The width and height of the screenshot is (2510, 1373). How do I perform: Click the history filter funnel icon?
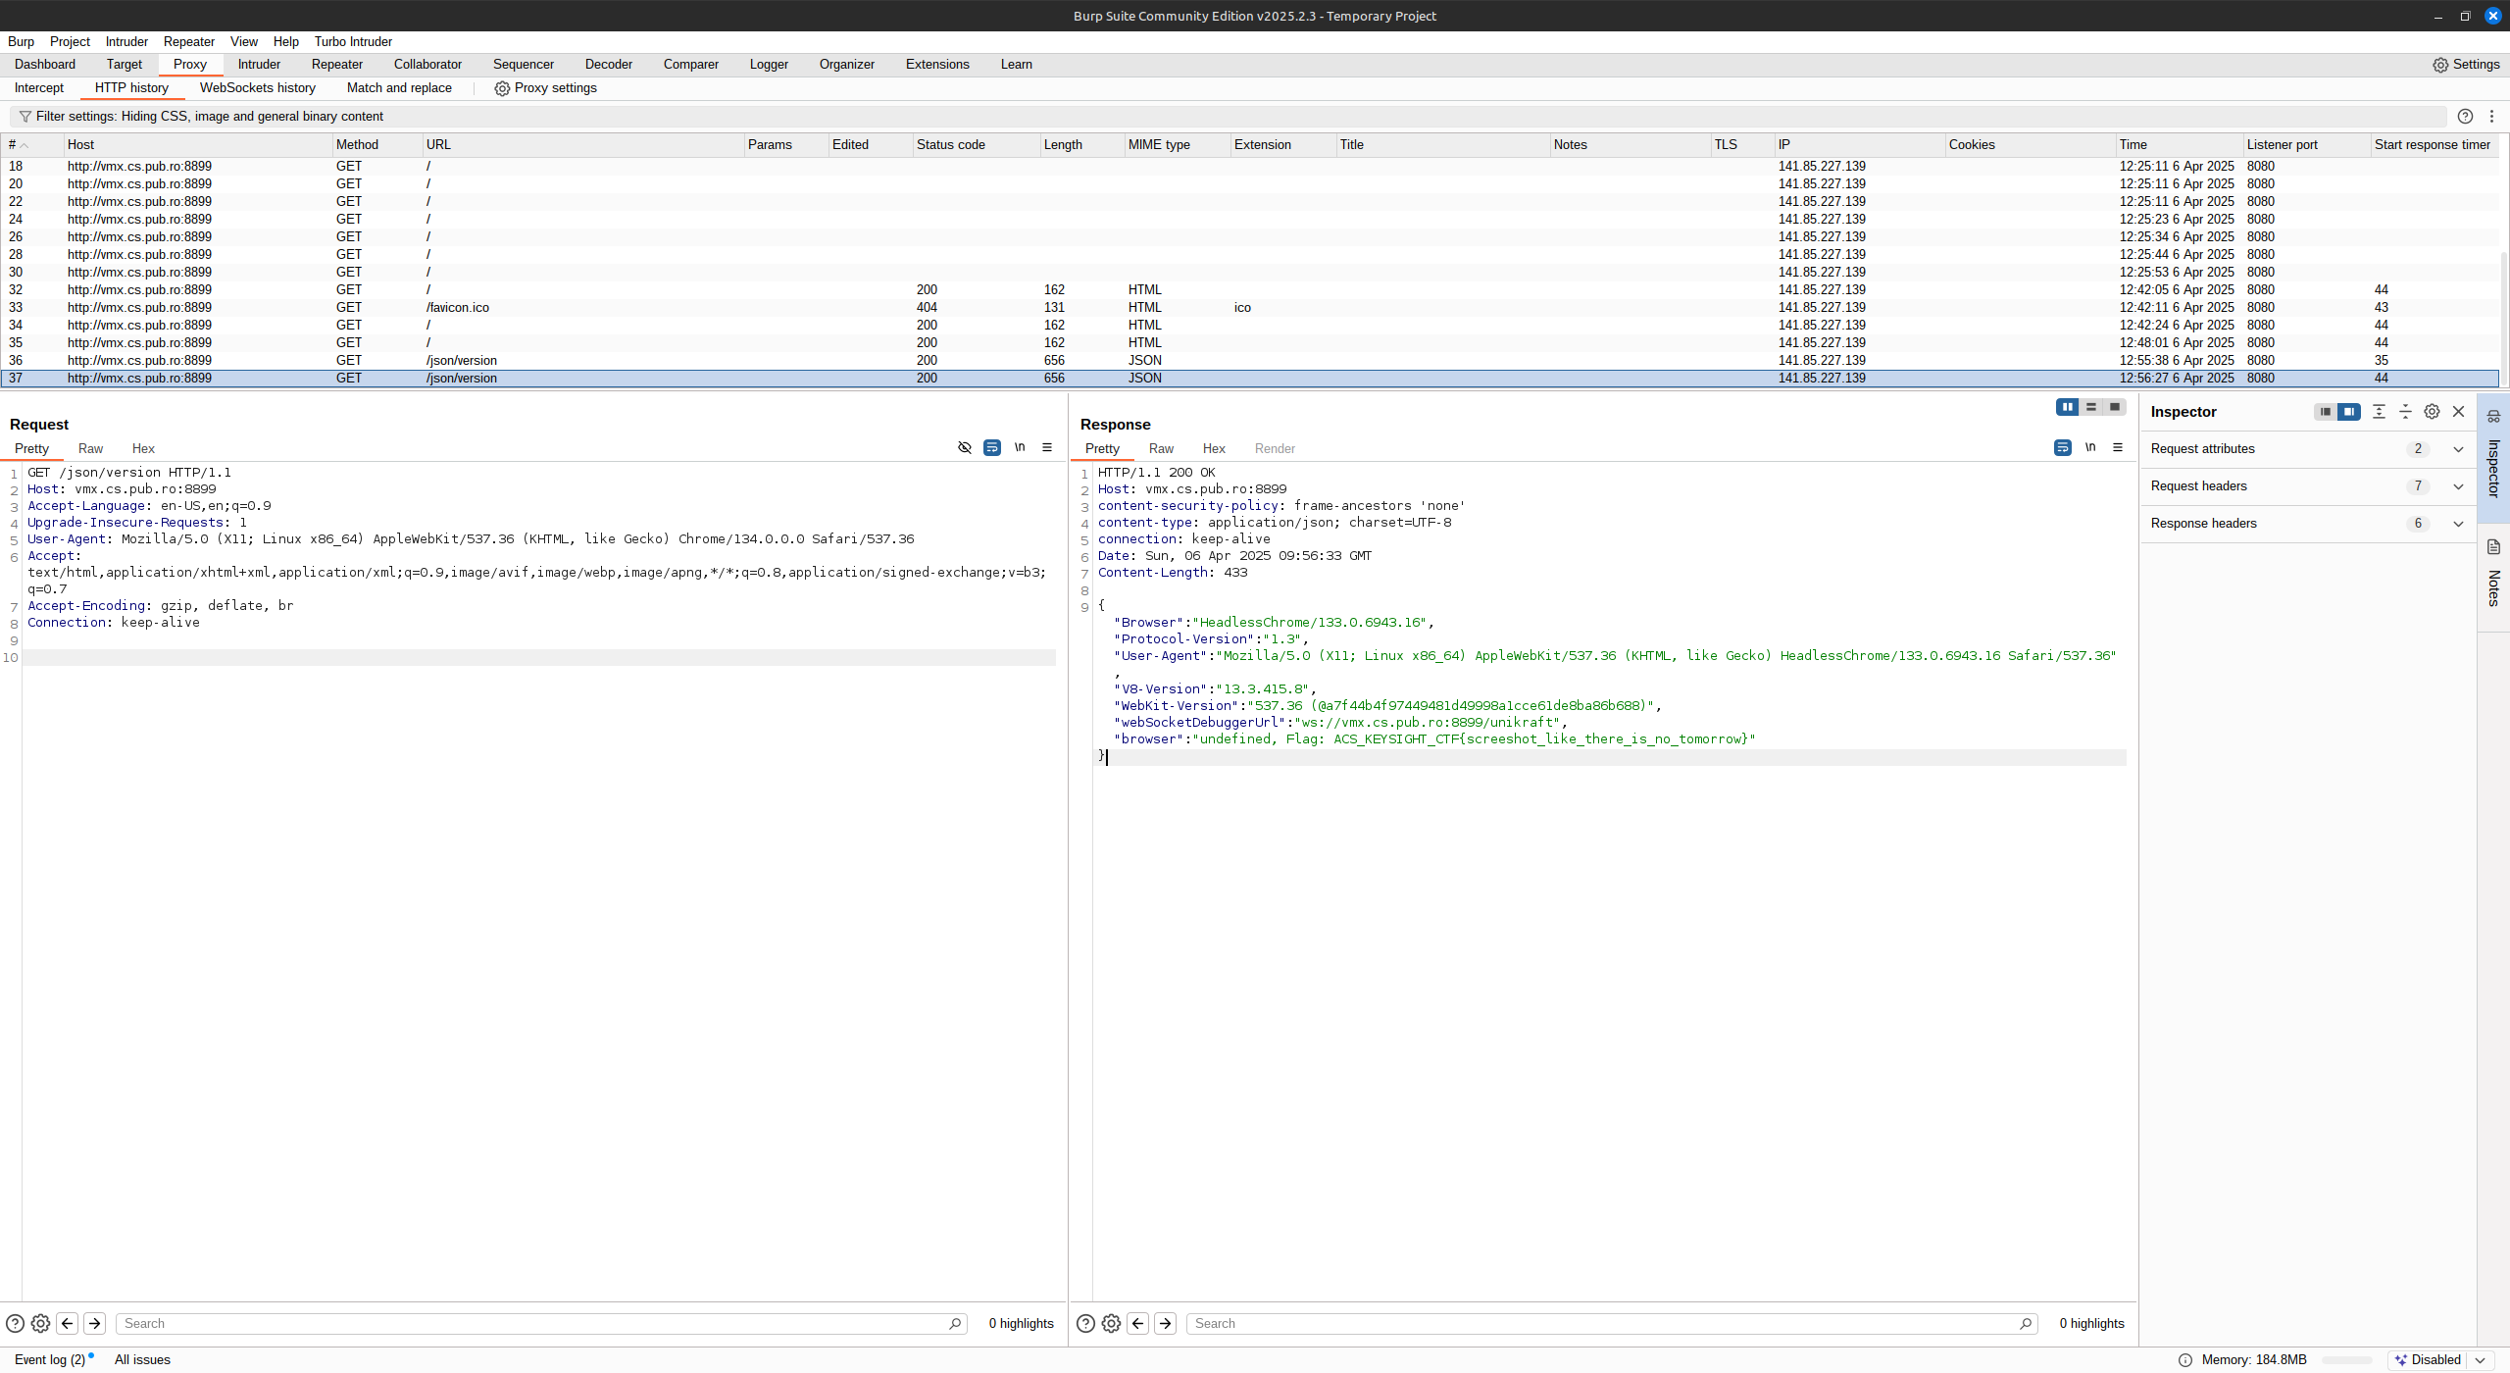[25, 117]
